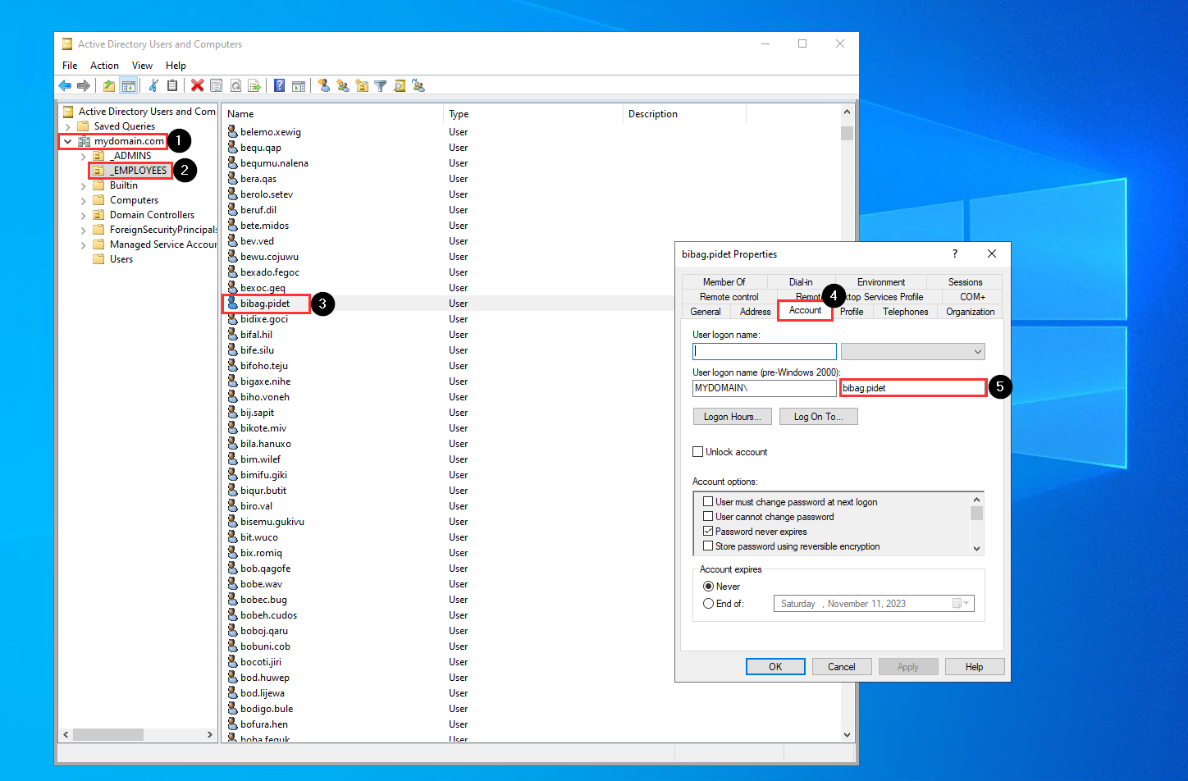Toggle the Show/Hide Console Tree icon
1188x781 pixels.
tap(128, 85)
